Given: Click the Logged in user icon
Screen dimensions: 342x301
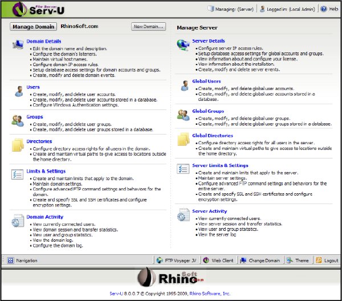Looking at the screenshot, I should [262, 9].
